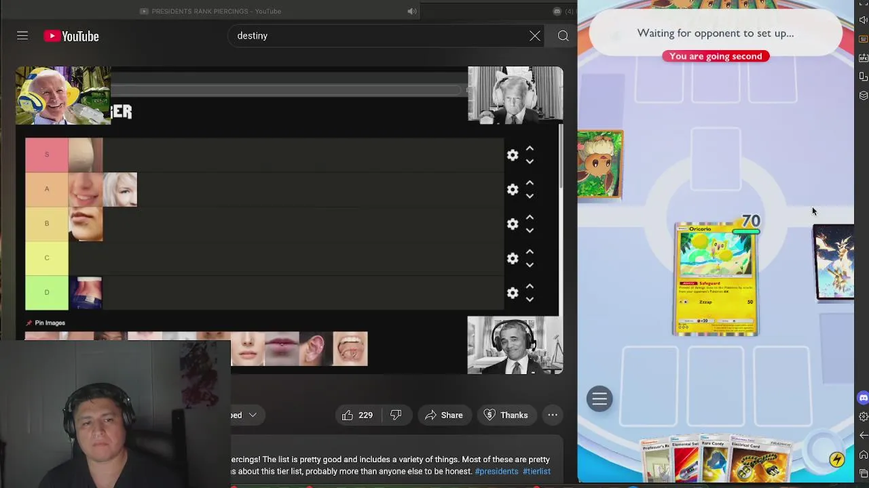Click the ear piercing image in the pool
869x488 pixels.
316,349
